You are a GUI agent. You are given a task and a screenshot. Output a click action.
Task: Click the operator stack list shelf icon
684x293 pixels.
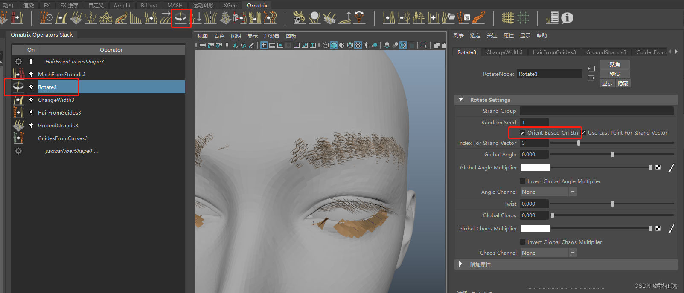pos(552,18)
